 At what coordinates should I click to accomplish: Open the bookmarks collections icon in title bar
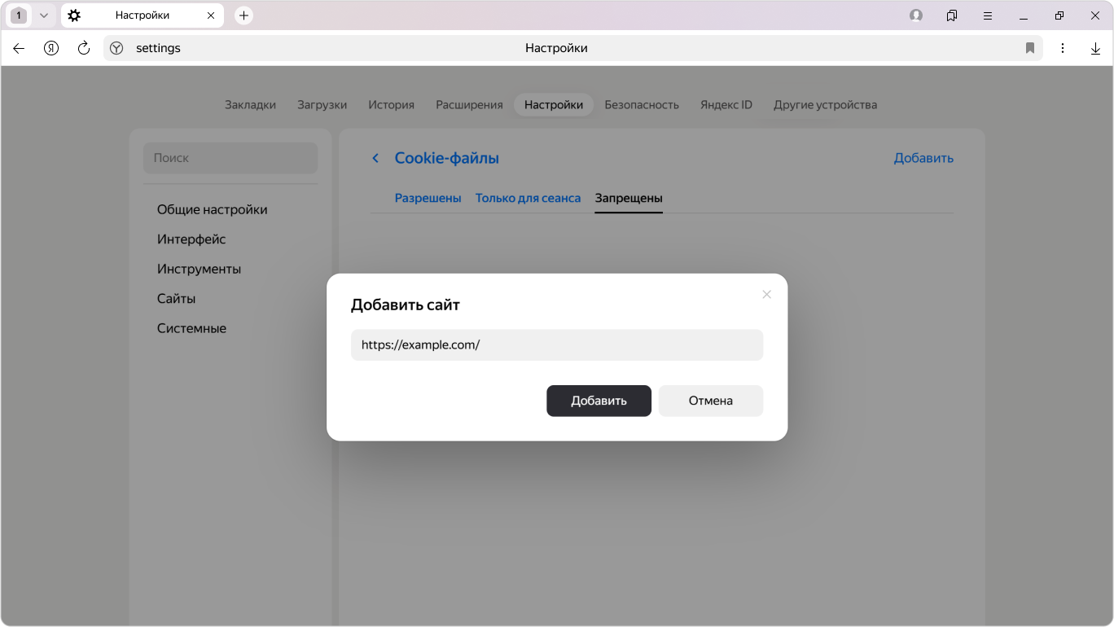point(951,15)
